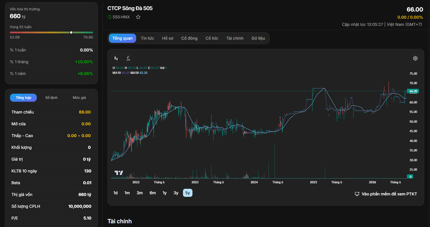Viewport: 430px width, 227px height.
Task: Set chart range to 3y
Action: (176, 193)
